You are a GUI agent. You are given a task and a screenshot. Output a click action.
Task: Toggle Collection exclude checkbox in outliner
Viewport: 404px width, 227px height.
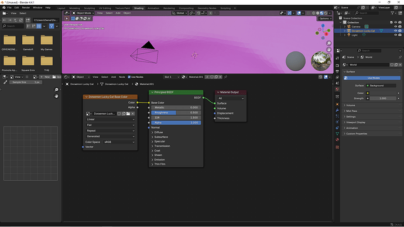coord(391,22)
